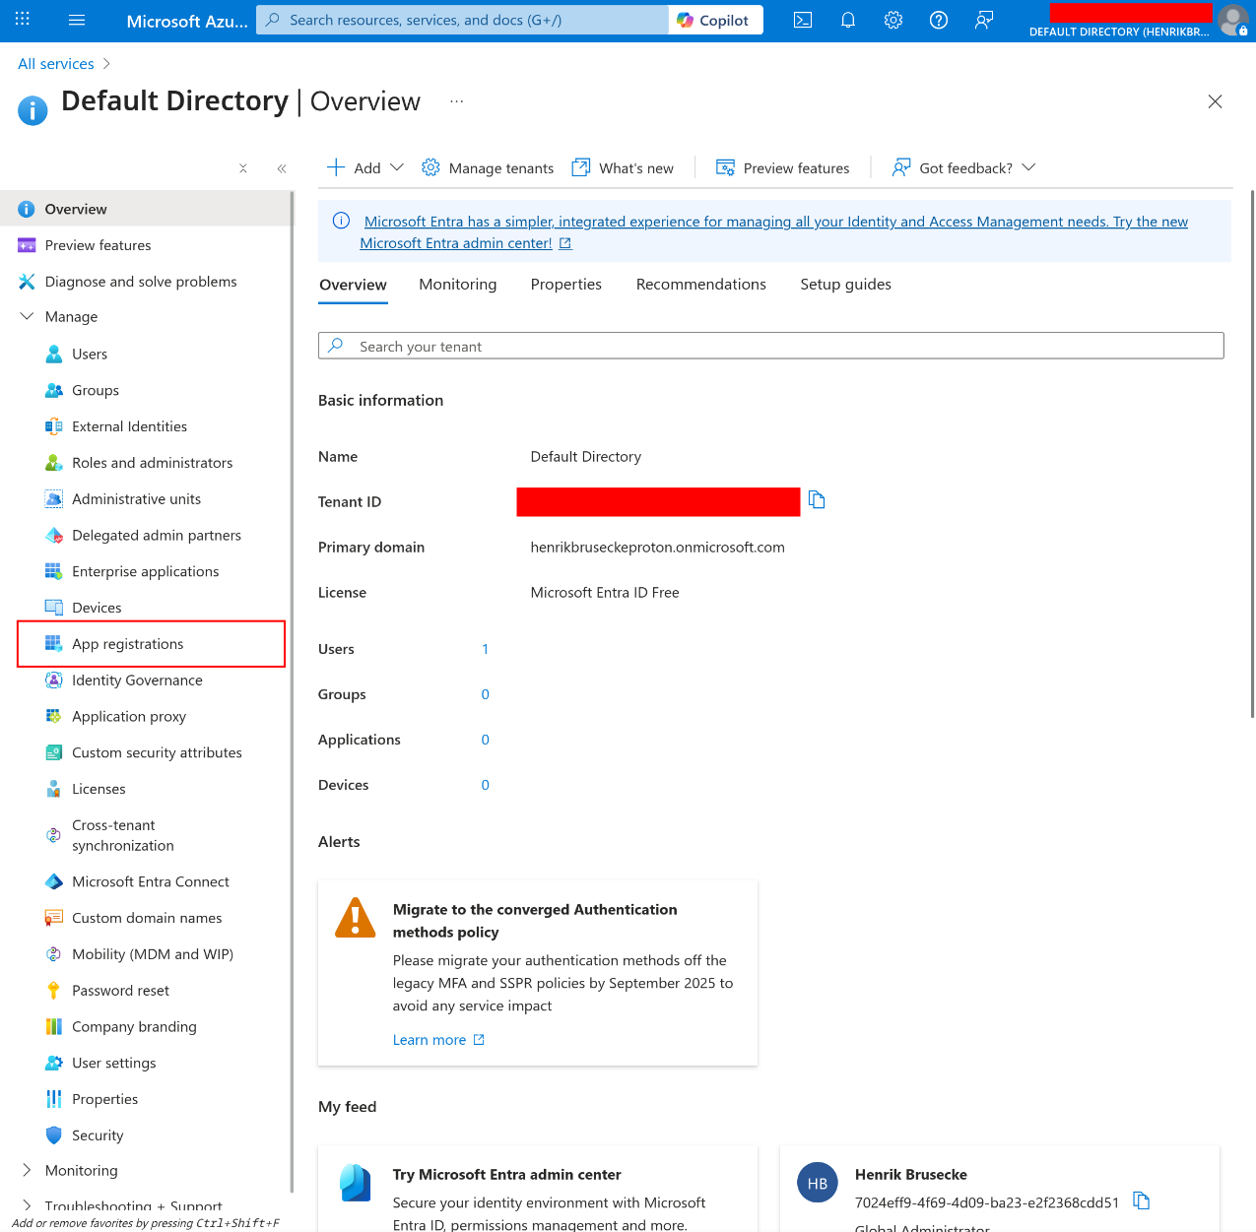Open the app launcher grid

pos(22,19)
